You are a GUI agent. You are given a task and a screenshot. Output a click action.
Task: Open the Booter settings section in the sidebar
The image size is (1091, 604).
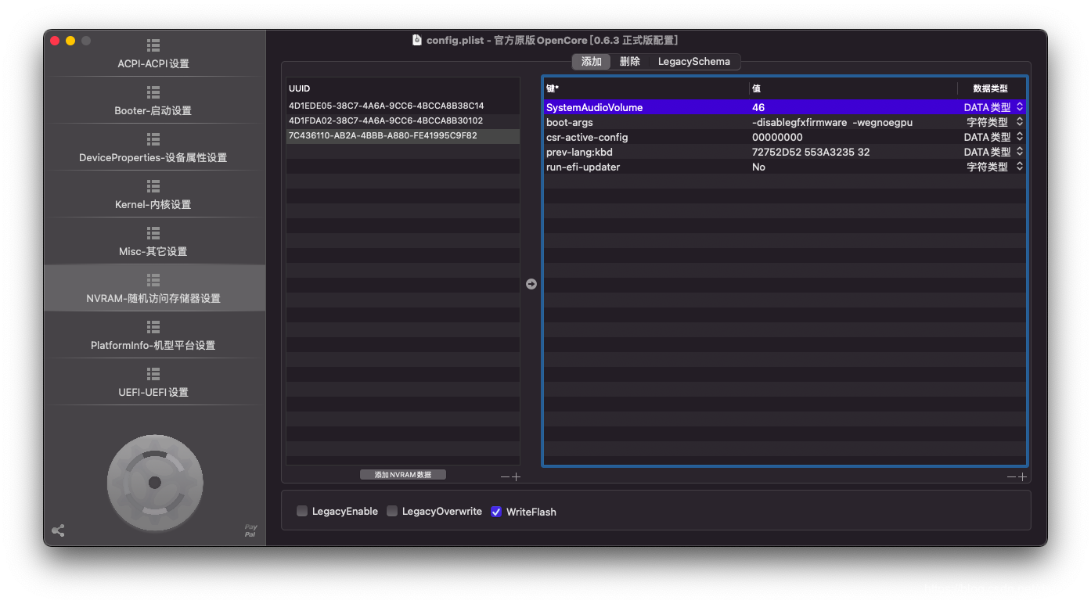point(153,100)
